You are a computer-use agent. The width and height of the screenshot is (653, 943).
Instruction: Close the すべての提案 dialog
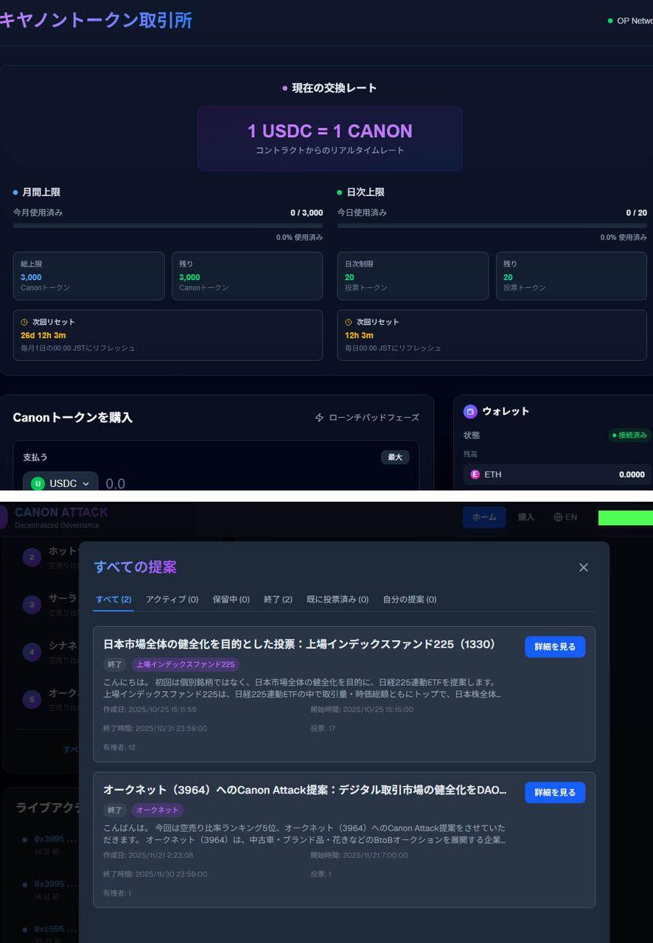point(584,567)
